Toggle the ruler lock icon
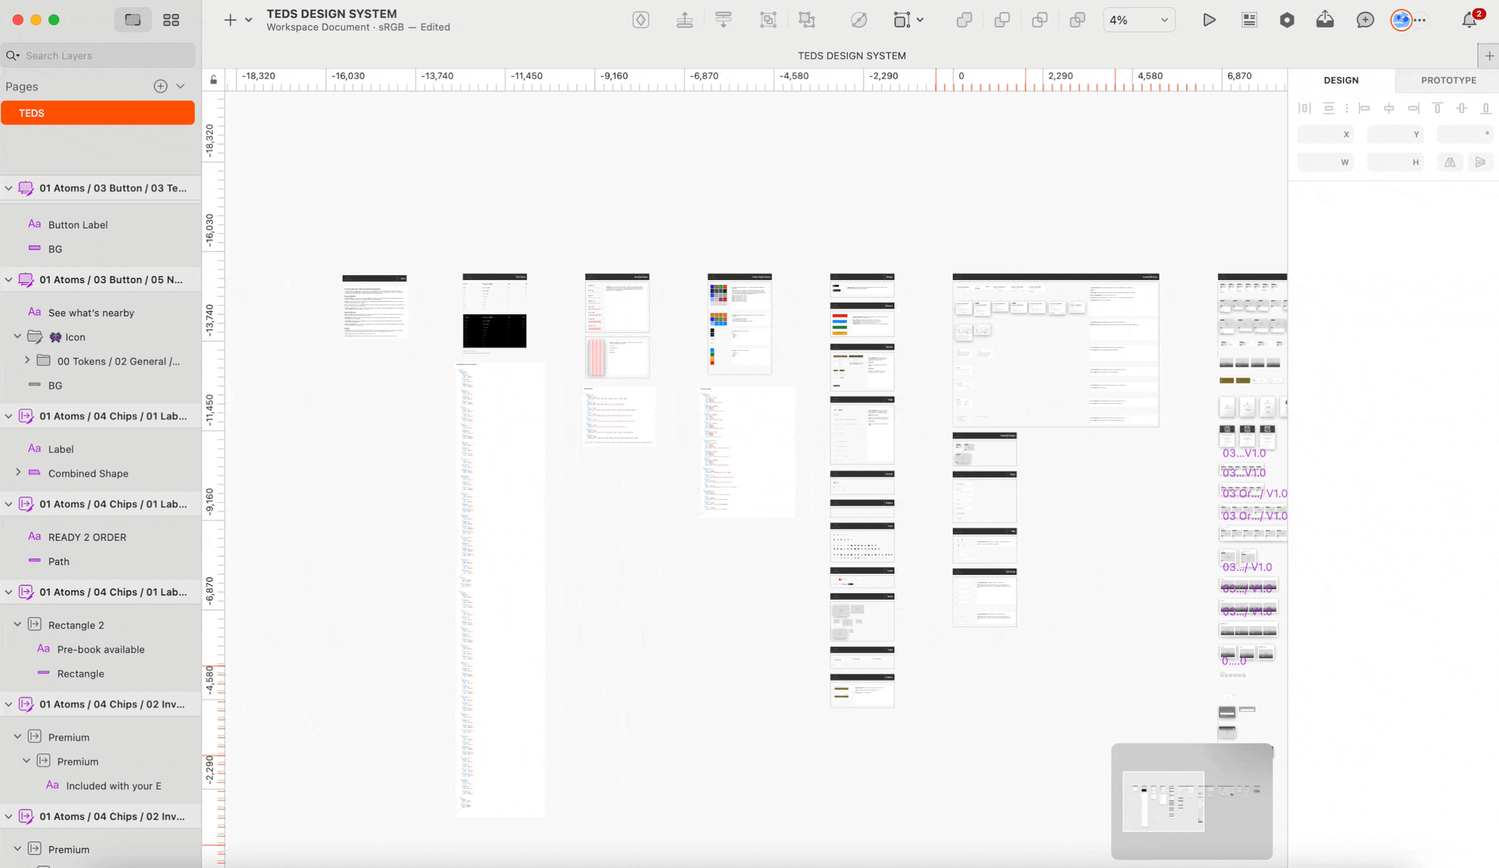Image resolution: width=1499 pixels, height=868 pixels. tap(213, 79)
